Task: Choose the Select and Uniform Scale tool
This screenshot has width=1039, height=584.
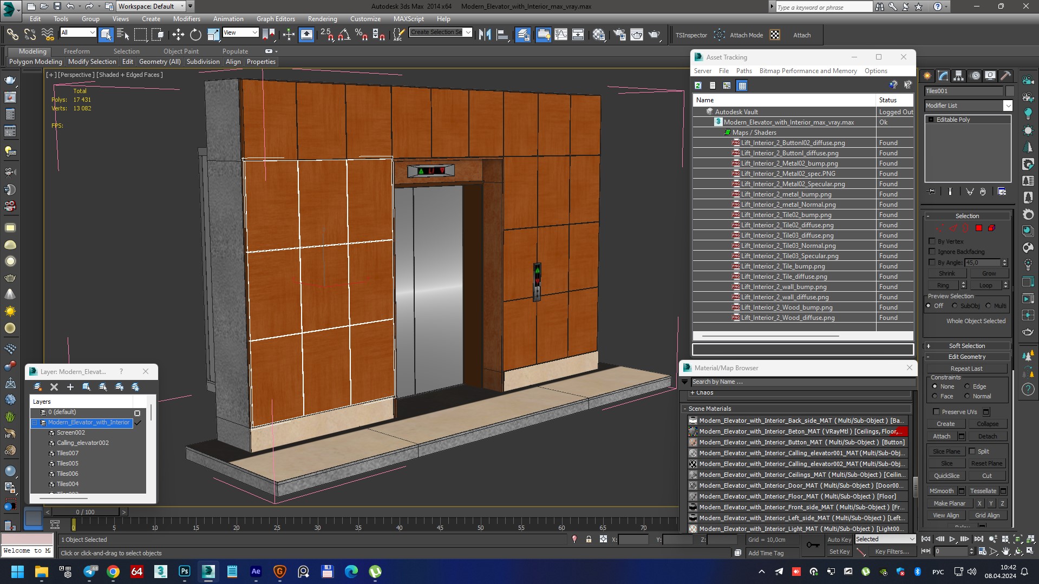Action: point(213,35)
